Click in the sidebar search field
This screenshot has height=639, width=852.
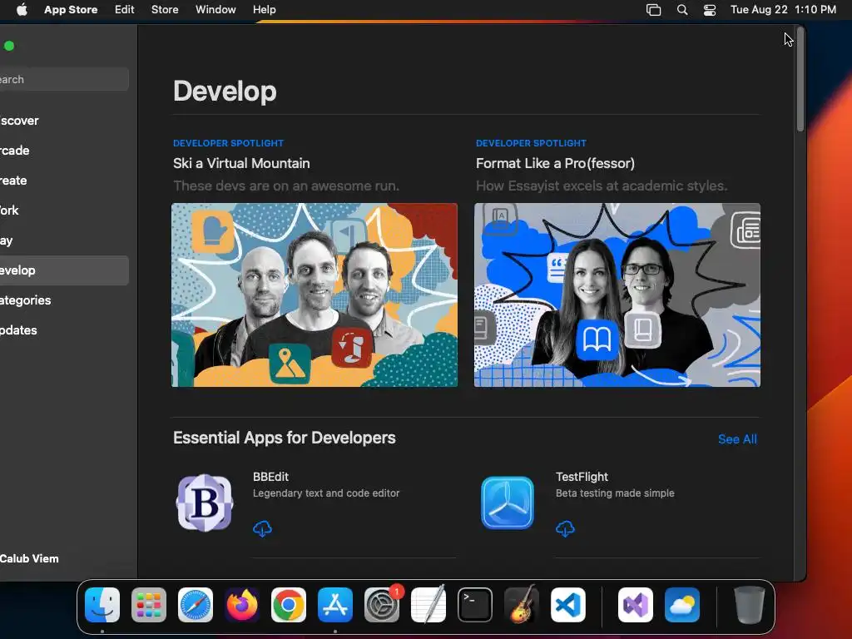coord(64,79)
